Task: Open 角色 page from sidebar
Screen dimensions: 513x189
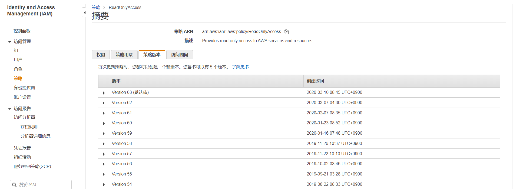Action: (x=18, y=69)
